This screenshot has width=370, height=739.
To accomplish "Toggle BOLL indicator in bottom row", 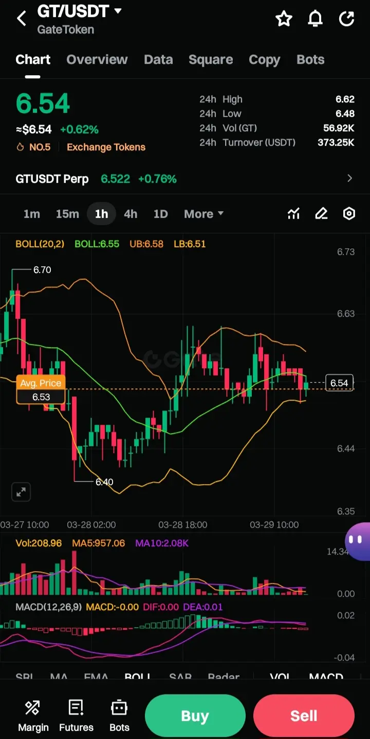I will pyautogui.click(x=138, y=677).
